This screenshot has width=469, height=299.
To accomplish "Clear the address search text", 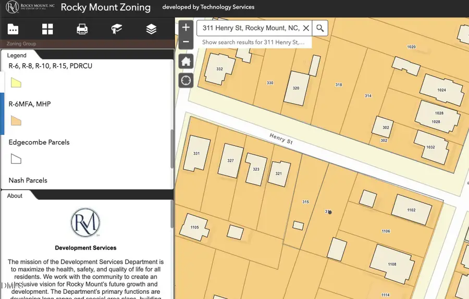I will coord(306,28).
